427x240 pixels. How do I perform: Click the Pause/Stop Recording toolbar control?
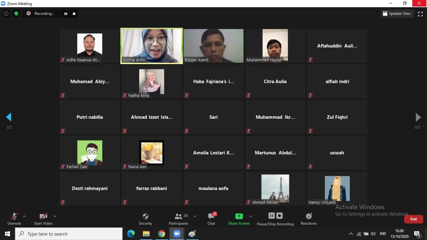[x=275, y=219]
